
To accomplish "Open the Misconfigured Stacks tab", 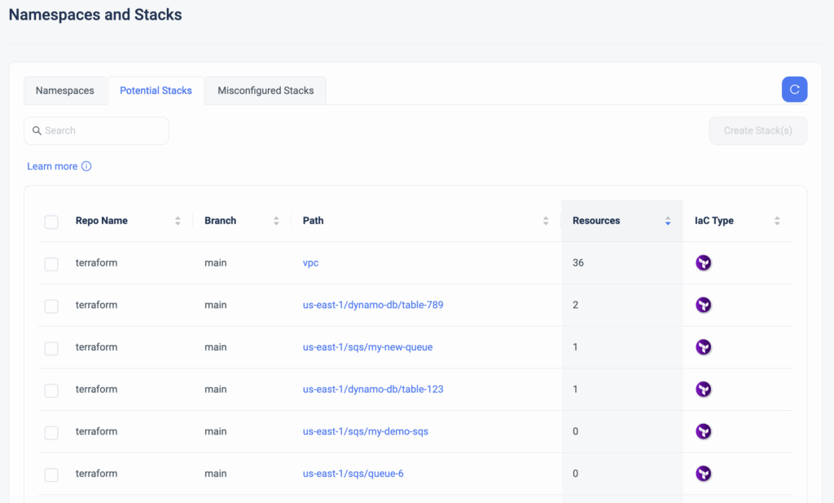I will click(x=266, y=90).
